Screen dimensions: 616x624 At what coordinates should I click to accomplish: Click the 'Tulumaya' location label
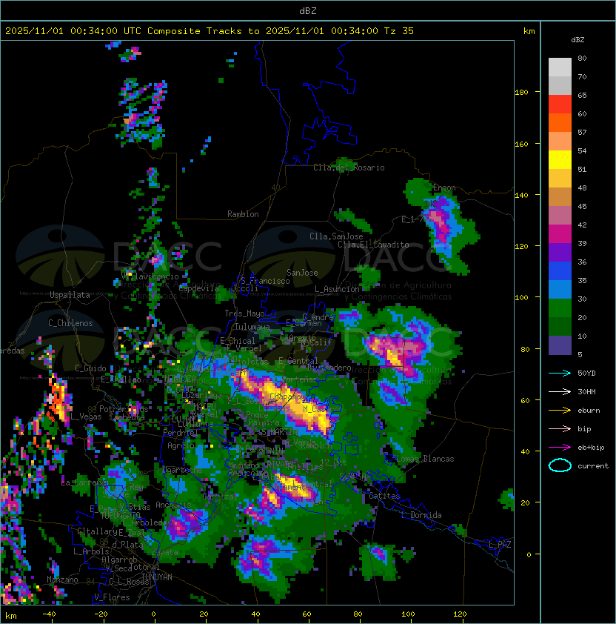[252, 327]
